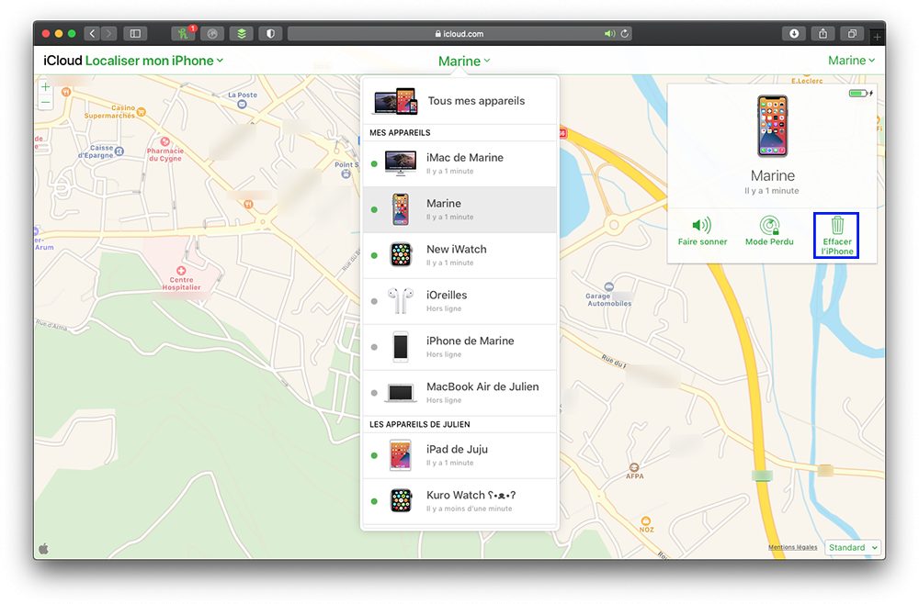Click the Safari share icon
The width and height of the screenshot is (919, 604).
[823, 34]
